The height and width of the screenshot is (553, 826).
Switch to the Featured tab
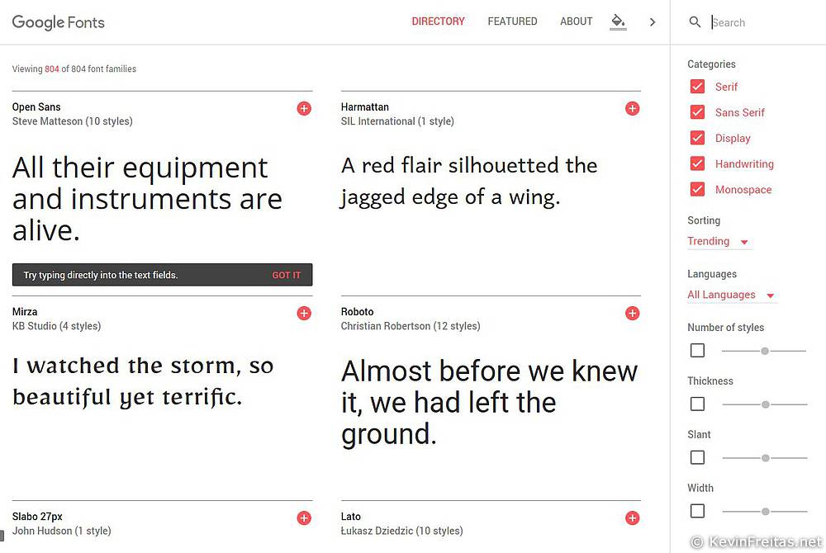(x=512, y=21)
